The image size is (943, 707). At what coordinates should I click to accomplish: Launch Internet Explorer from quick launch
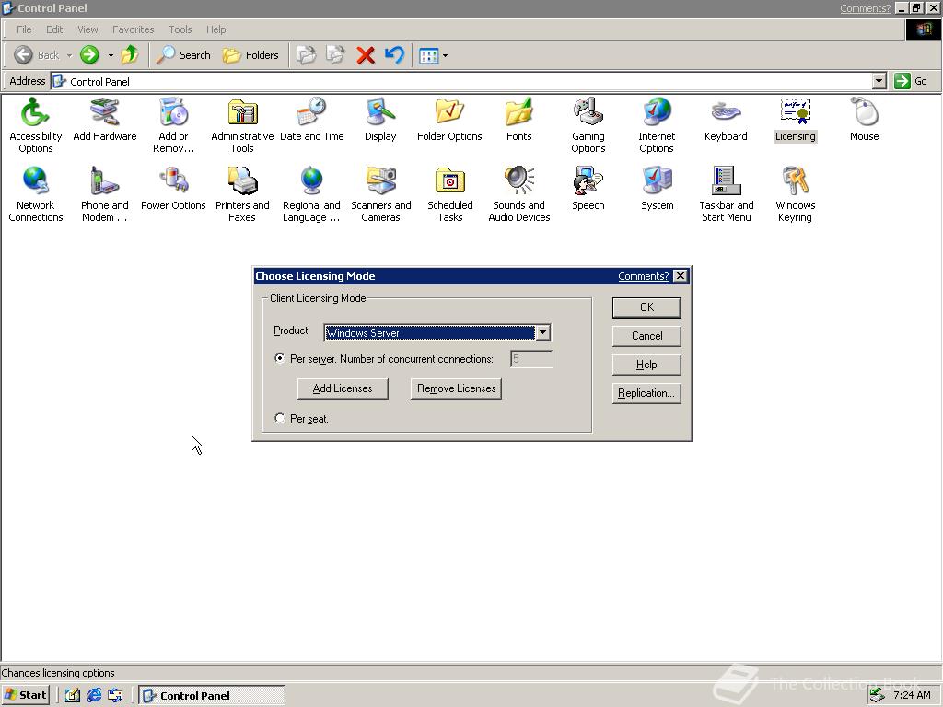(x=94, y=696)
